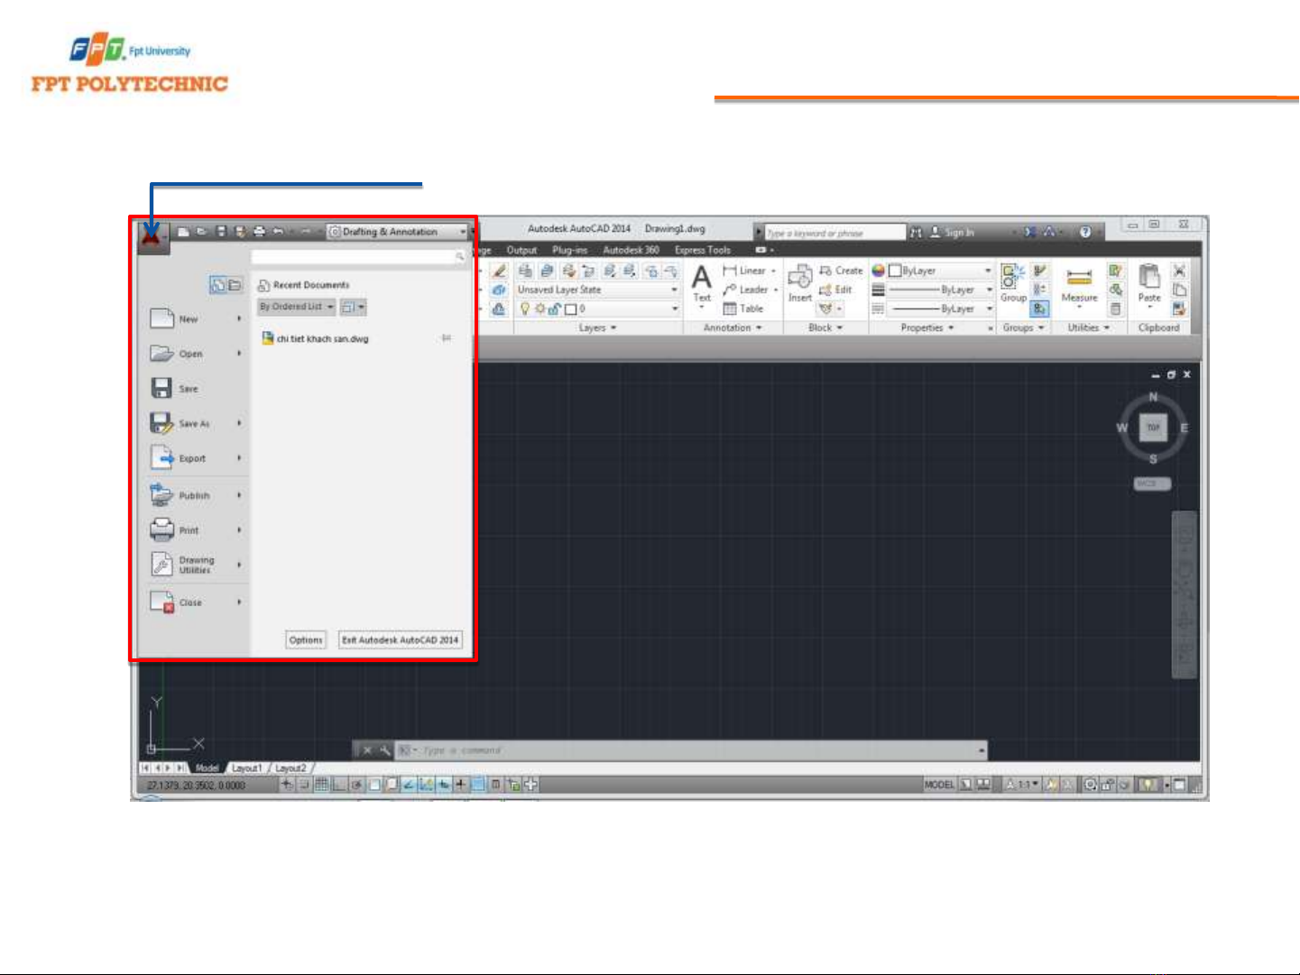Click Exit Autodesk AutoCAD 2014 button
Viewport: 1300px width, 975px height.
tap(400, 639)
